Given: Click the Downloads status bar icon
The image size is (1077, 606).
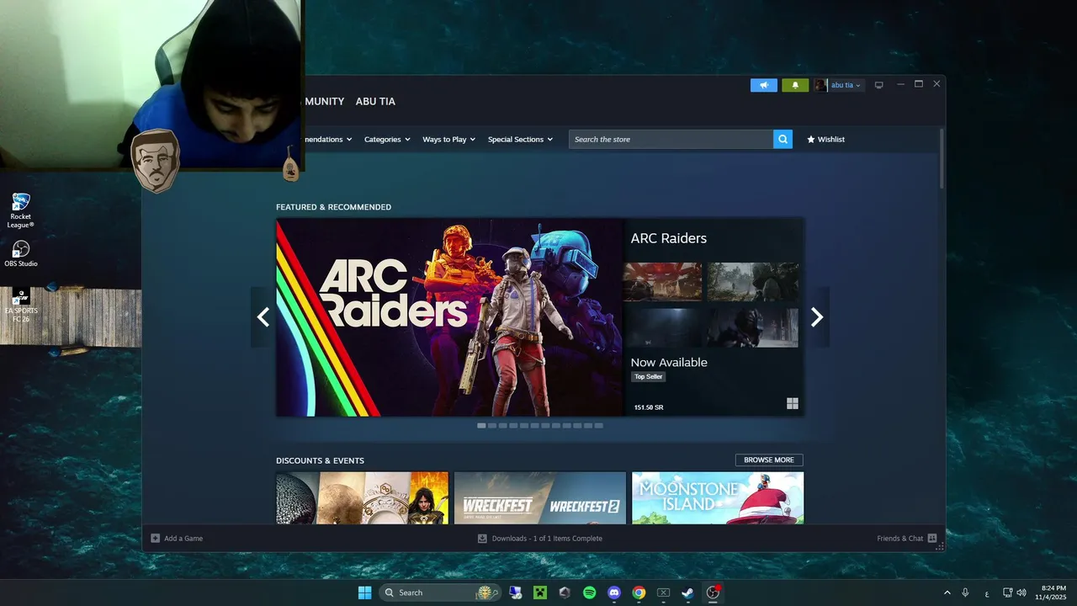Looking at the screenshot, I should (x=482, y=539).
